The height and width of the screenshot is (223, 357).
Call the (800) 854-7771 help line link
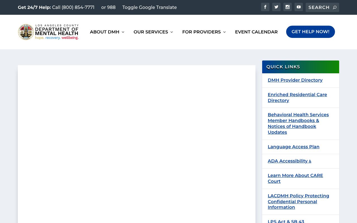[73, 7]
